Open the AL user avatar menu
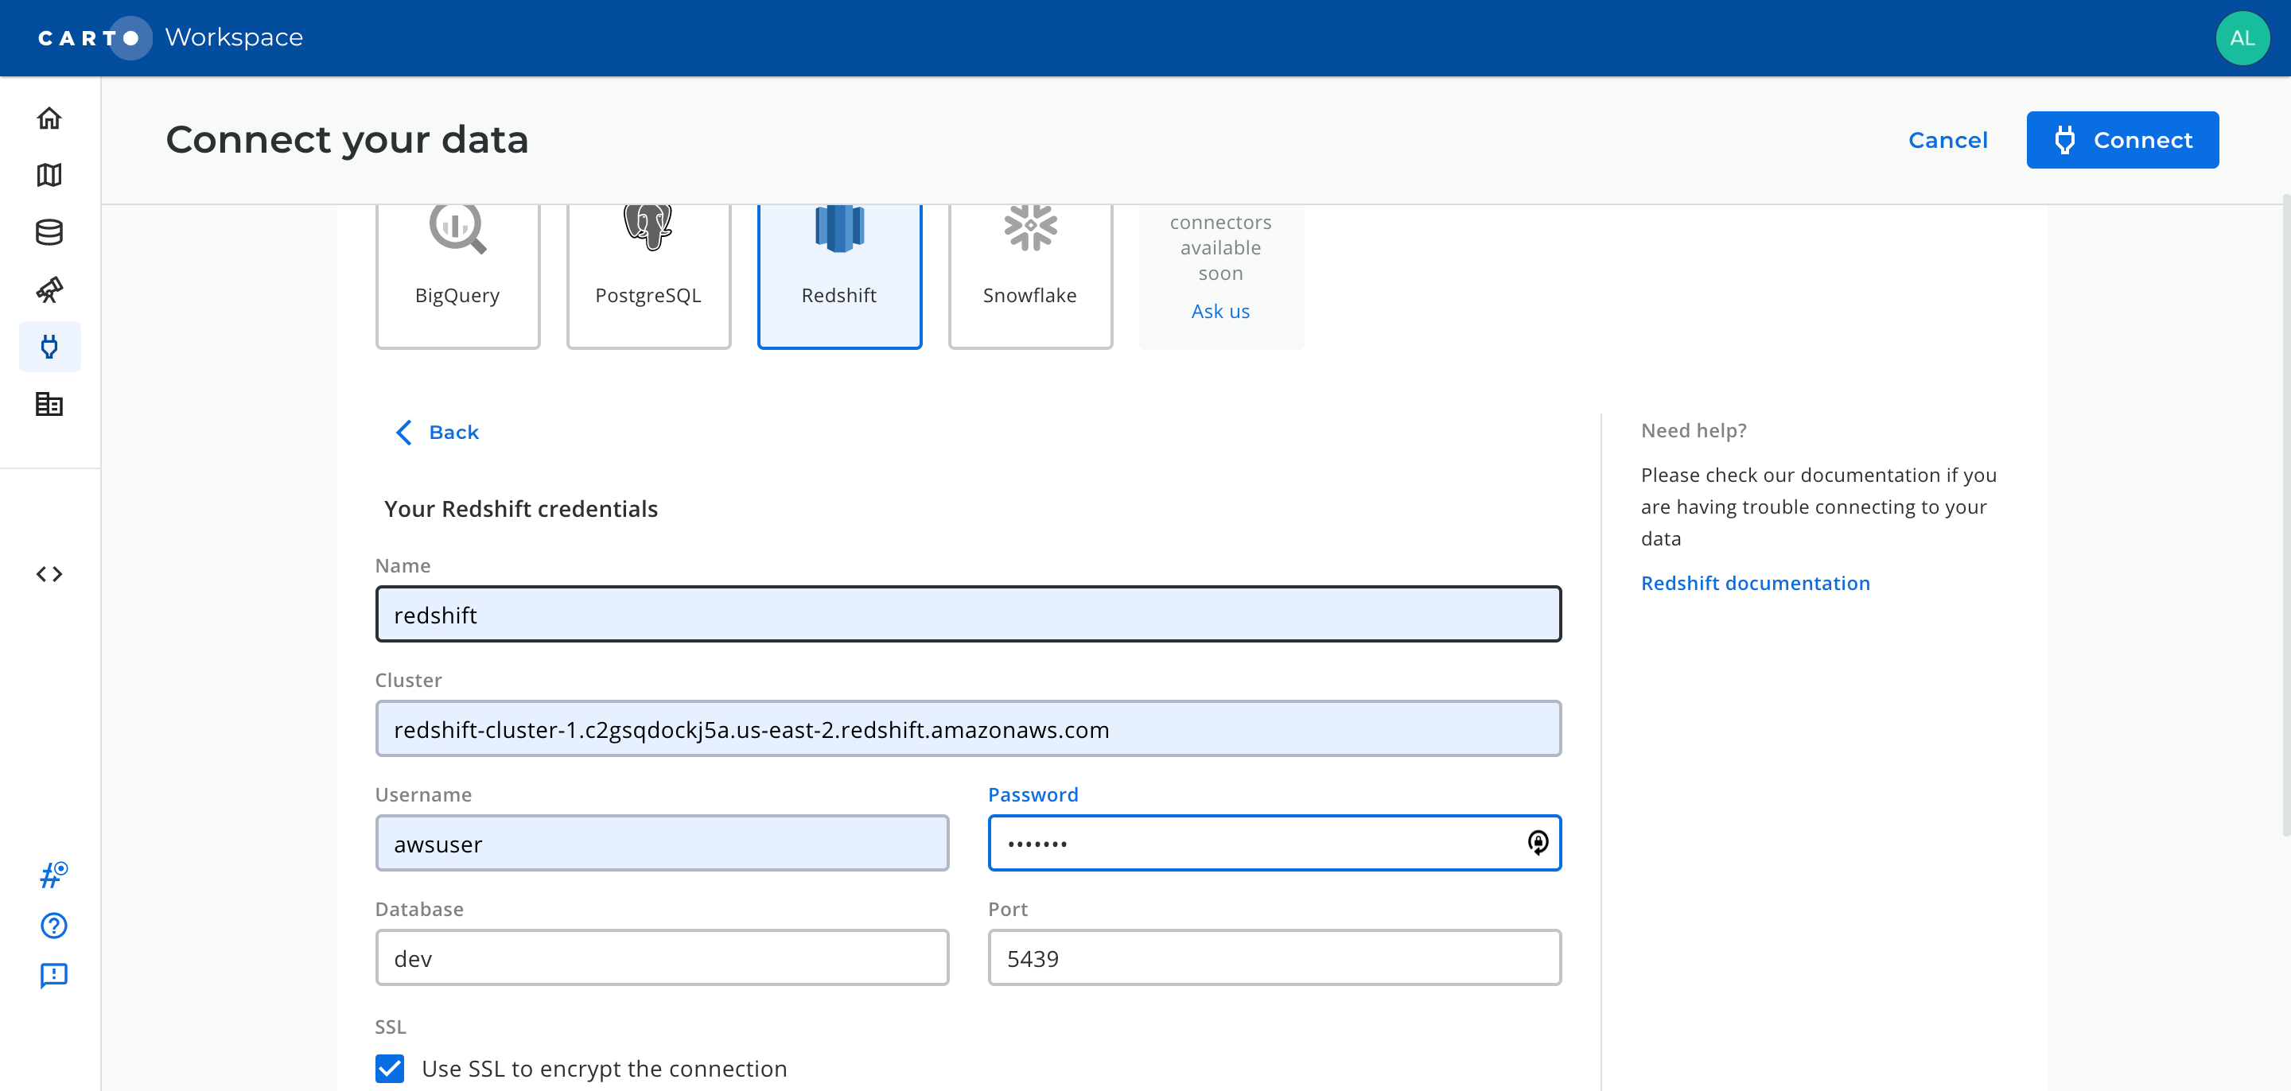This screenshot has height=1091, width=2291. click(2241, 38)
